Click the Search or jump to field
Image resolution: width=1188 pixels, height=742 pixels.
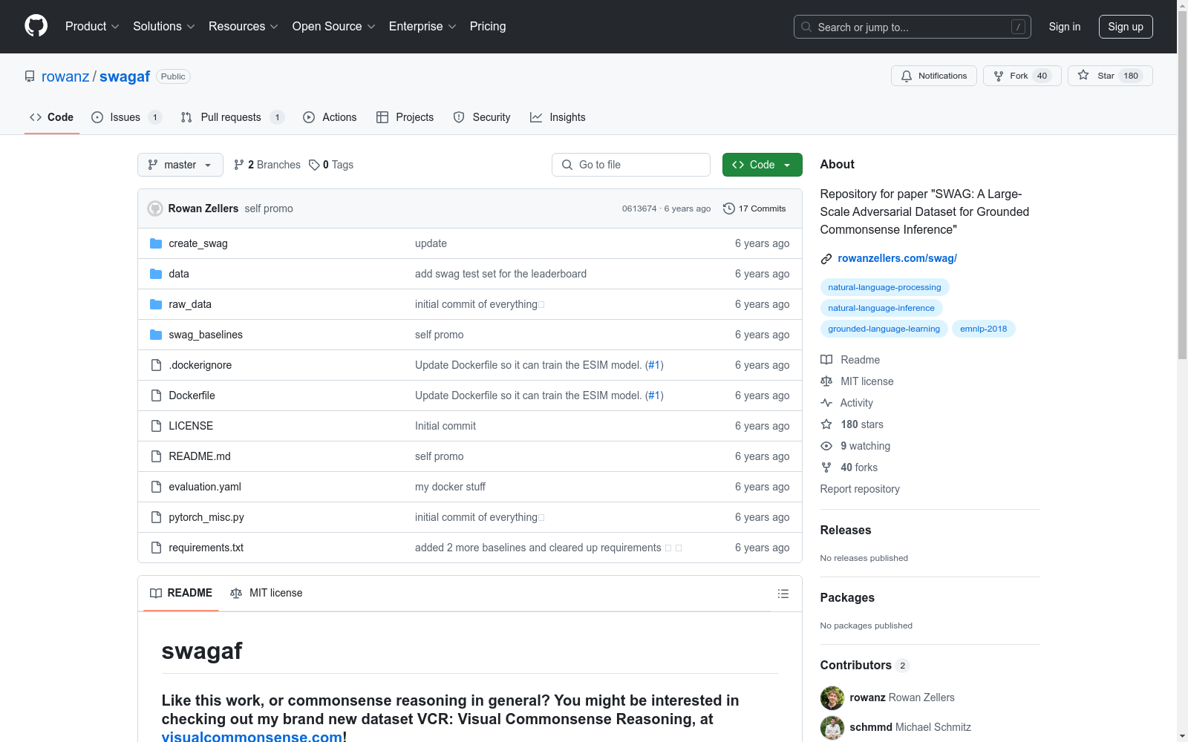[913, 27]
